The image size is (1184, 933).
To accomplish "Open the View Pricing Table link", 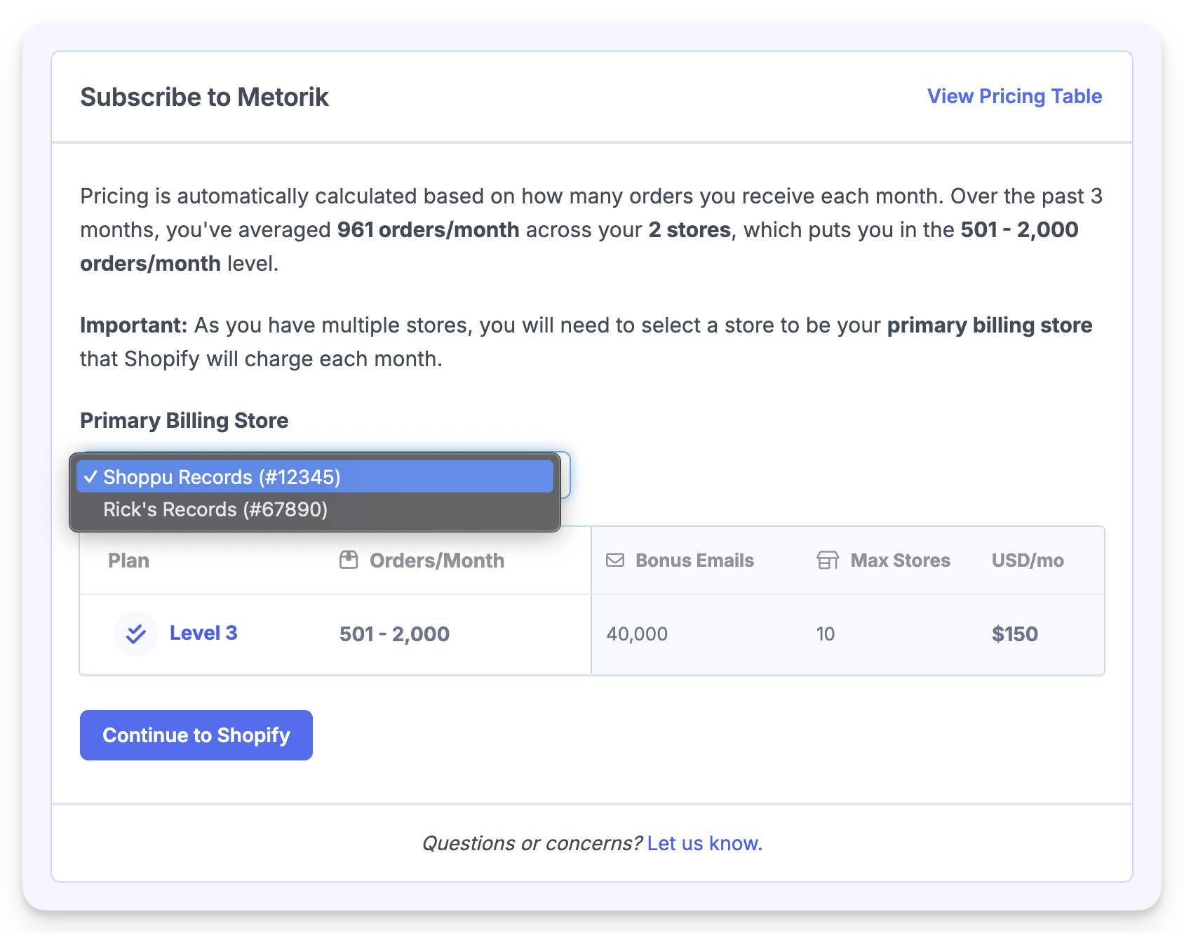I will pyautogui.click(x=1014, y=96).
